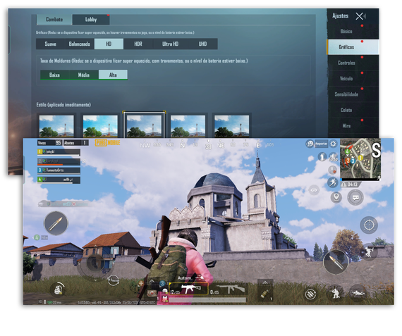Open the backpack inventory icon
402x336 pixels.
(x=59, y=290)
